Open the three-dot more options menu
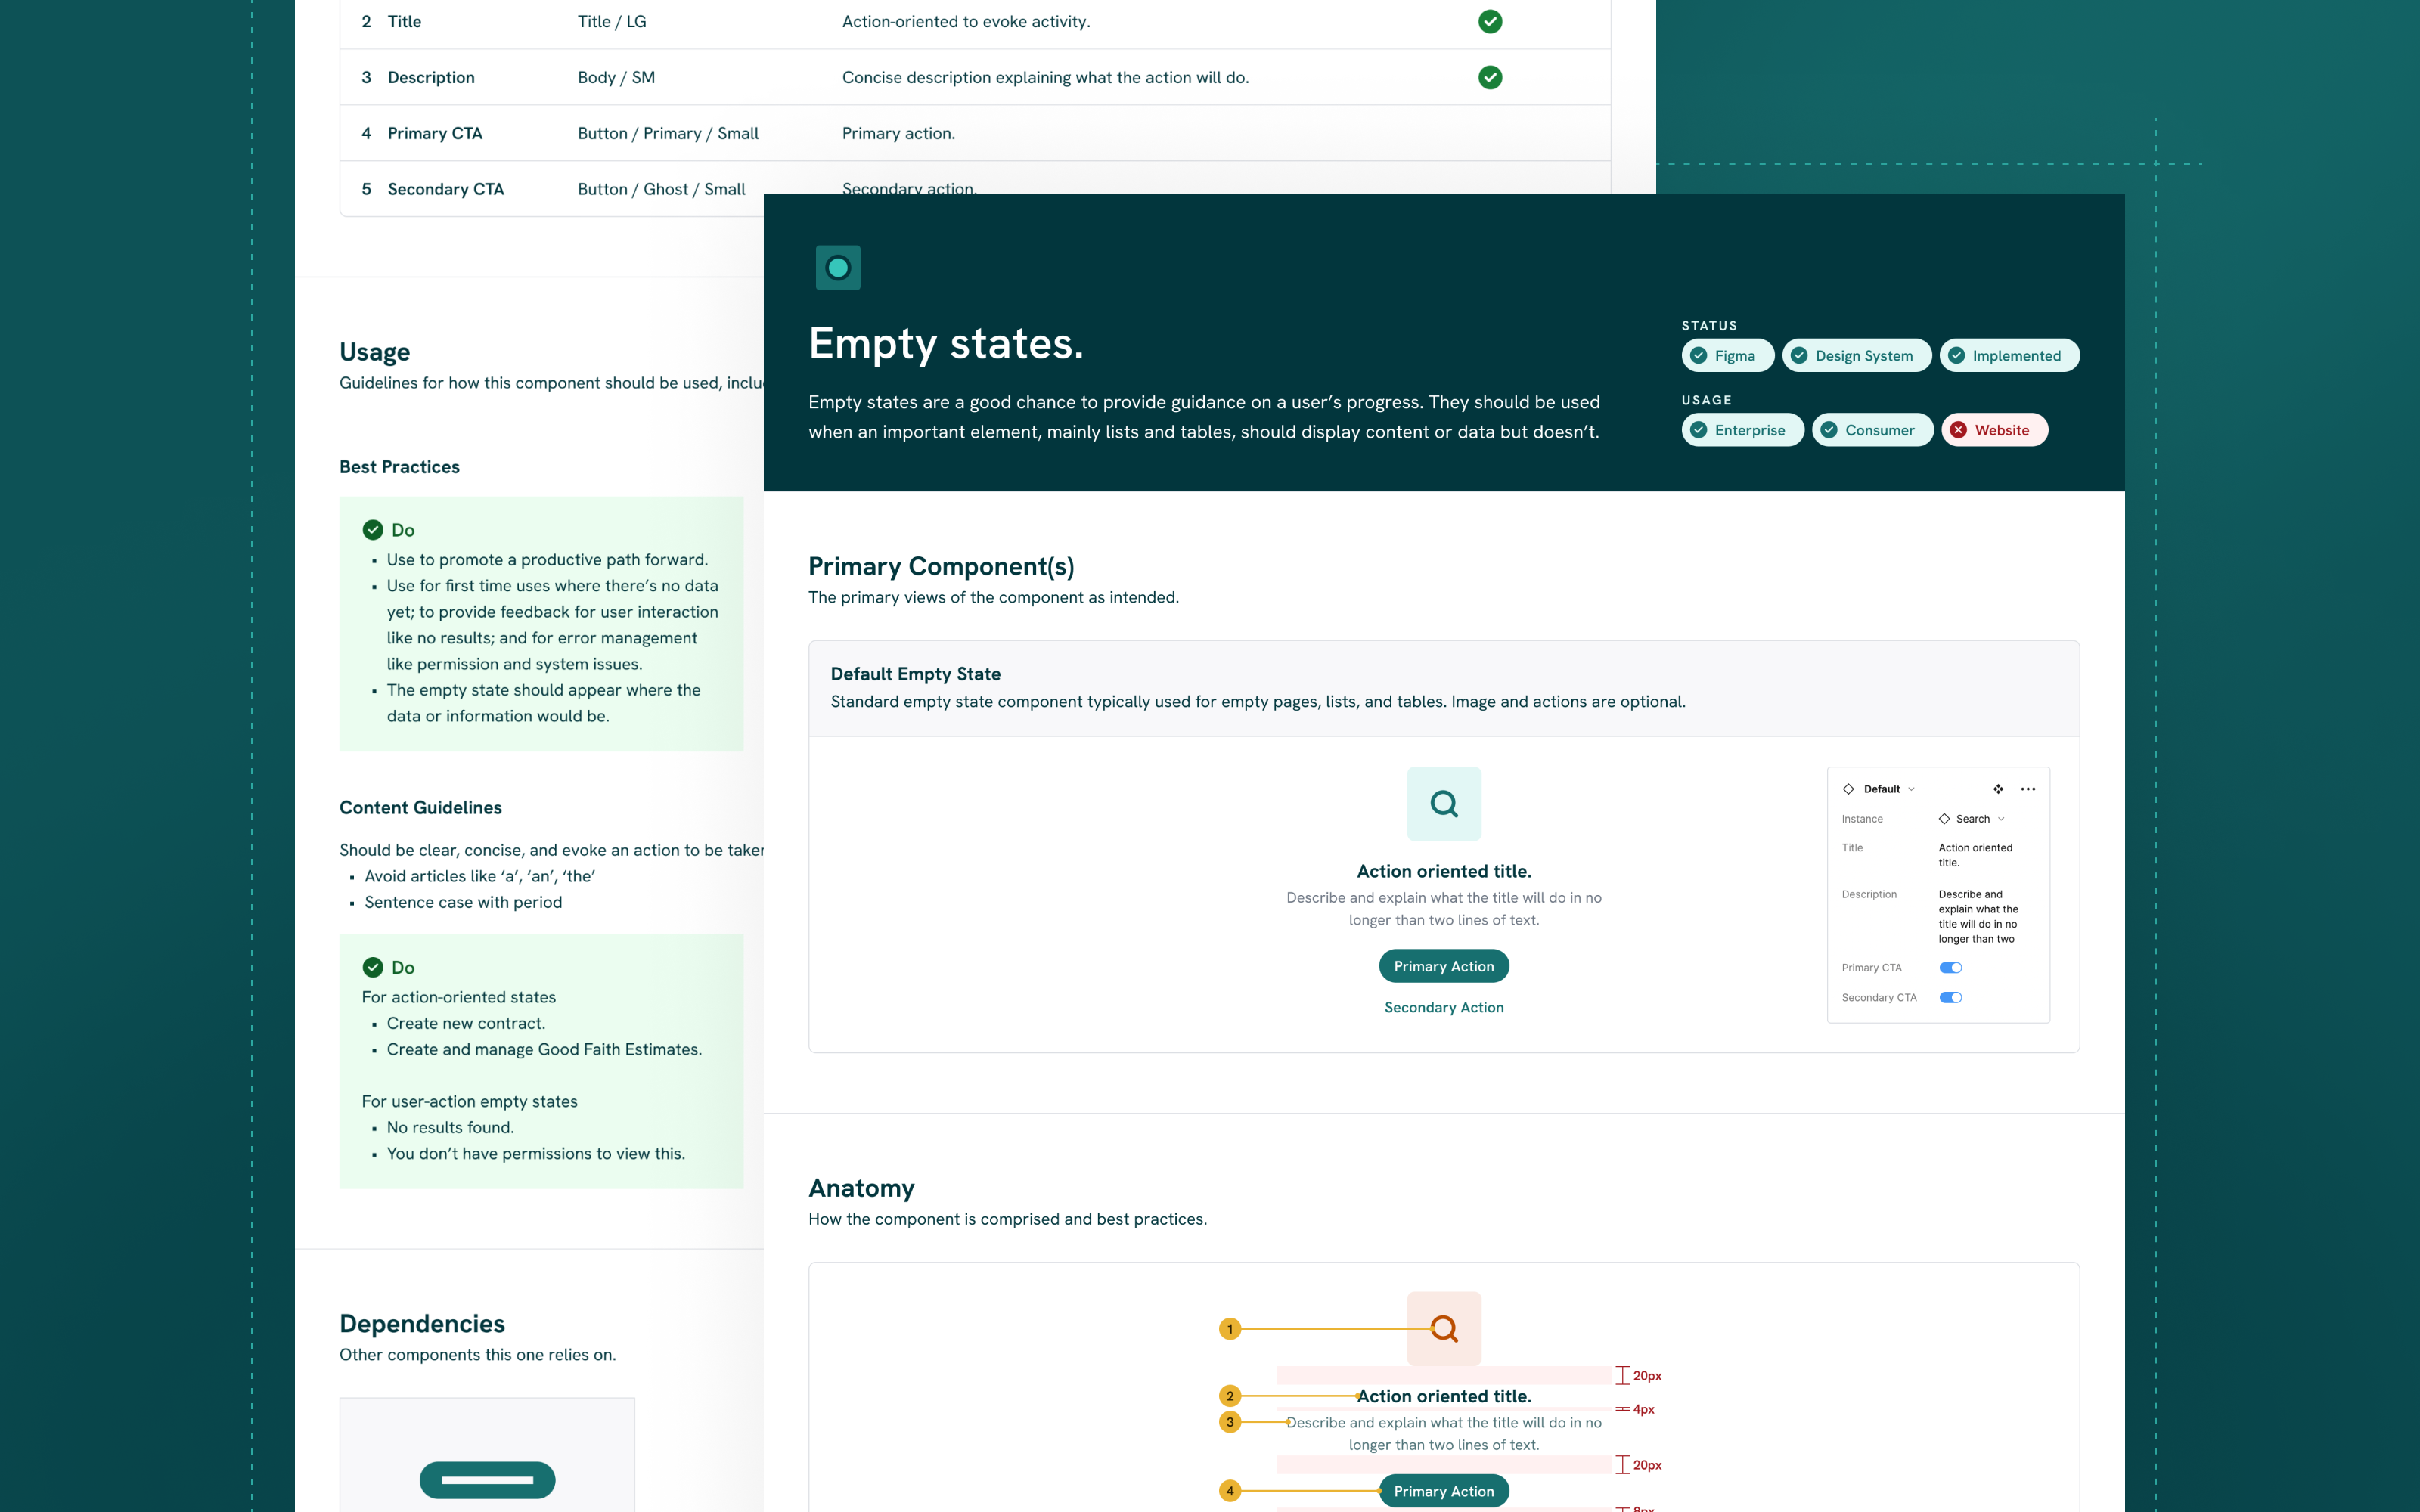The height and width of the screenshot is (1512, 2420). point(2028,789)
